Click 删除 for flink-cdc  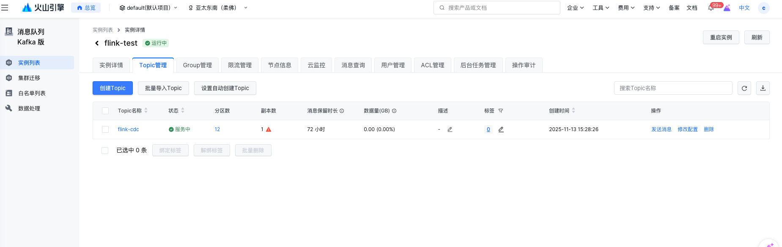(709, 129)
